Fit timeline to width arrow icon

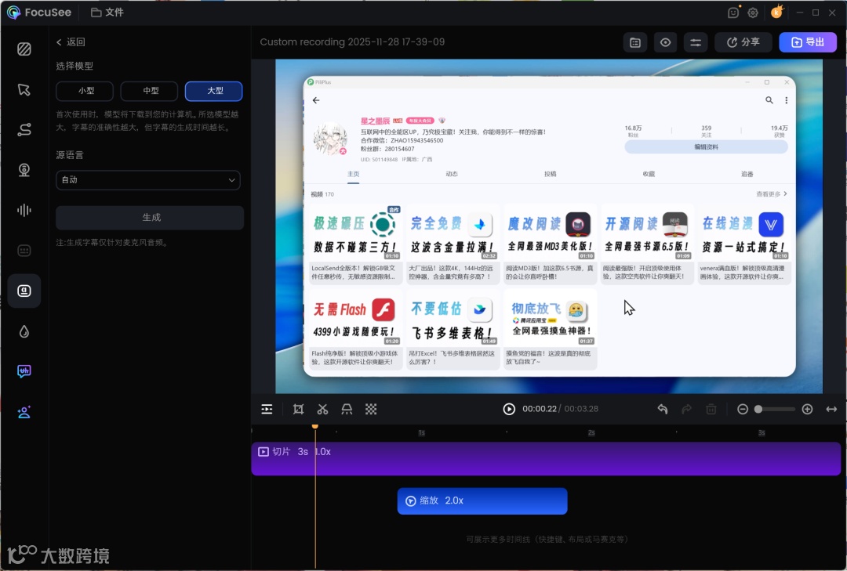pos(831,409)
